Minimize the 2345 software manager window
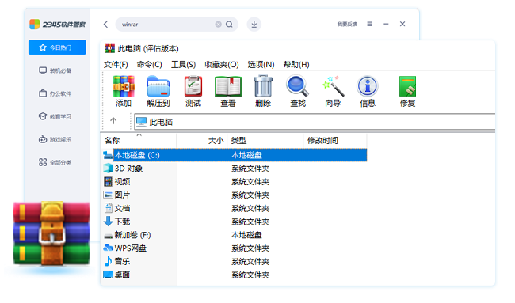515x303 pixels. click(x=386, y=24)
